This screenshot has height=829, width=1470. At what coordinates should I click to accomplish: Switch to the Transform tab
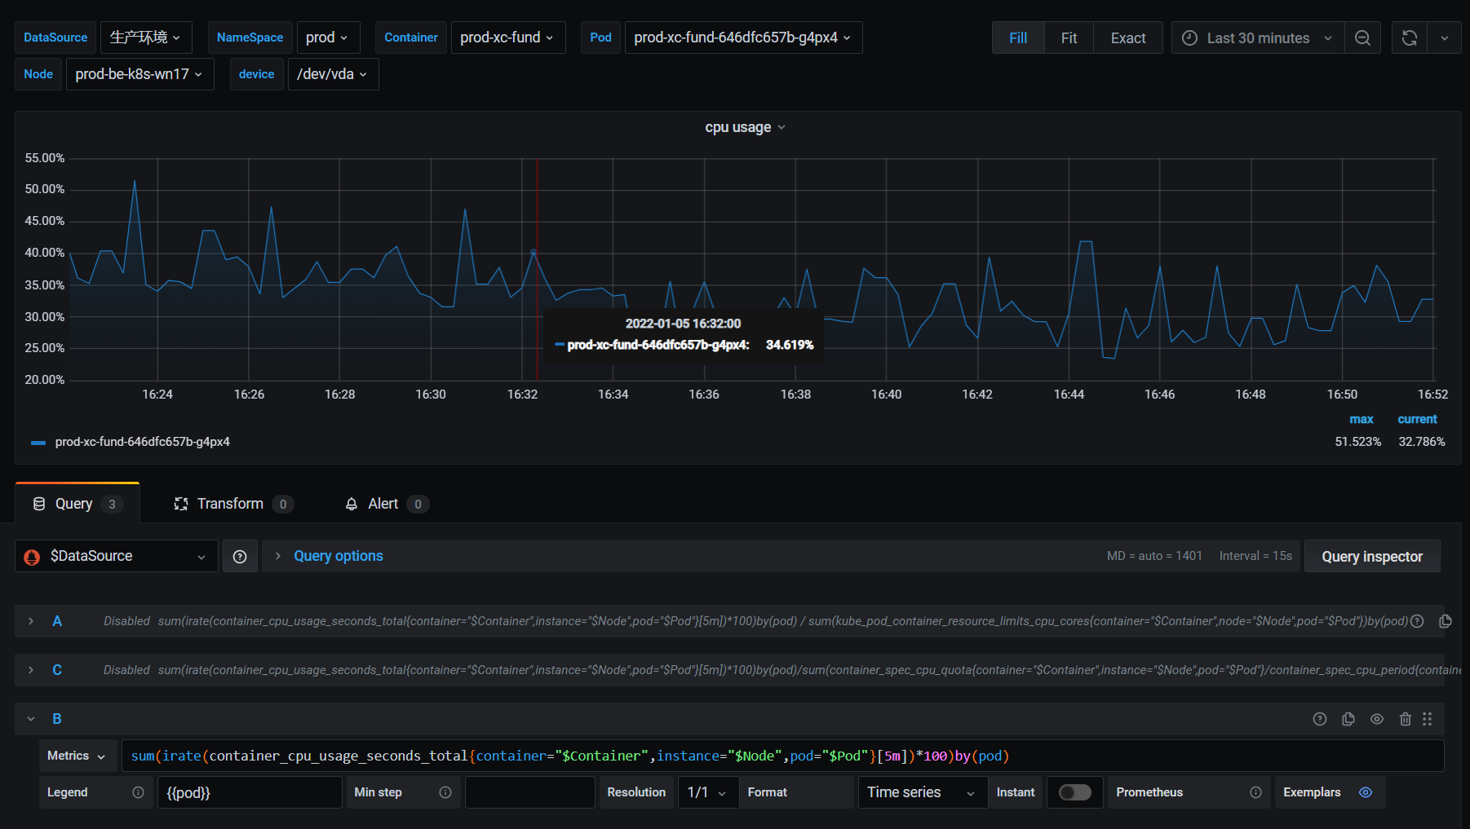coord(230,504)
